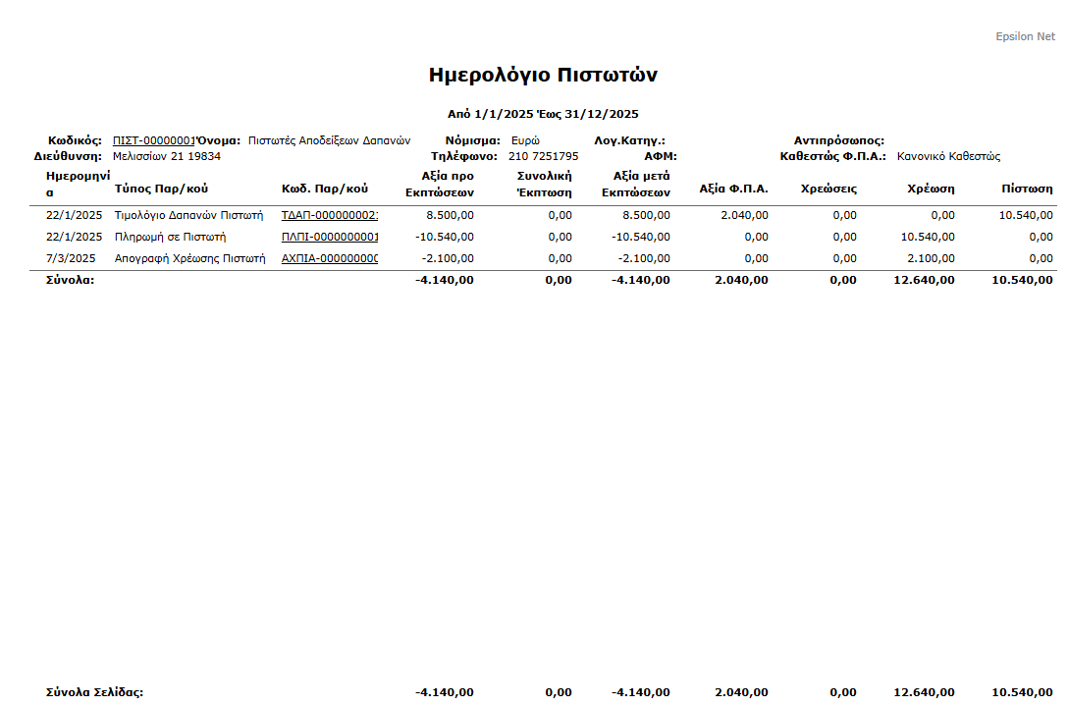Click the date range Από 1/1/2025 Έως 31/12/2025
This screenshot has height=706, width=1068.
click(x=543, y=114)
